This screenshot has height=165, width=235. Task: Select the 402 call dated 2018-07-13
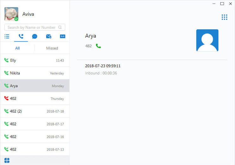tap(35, 149)
